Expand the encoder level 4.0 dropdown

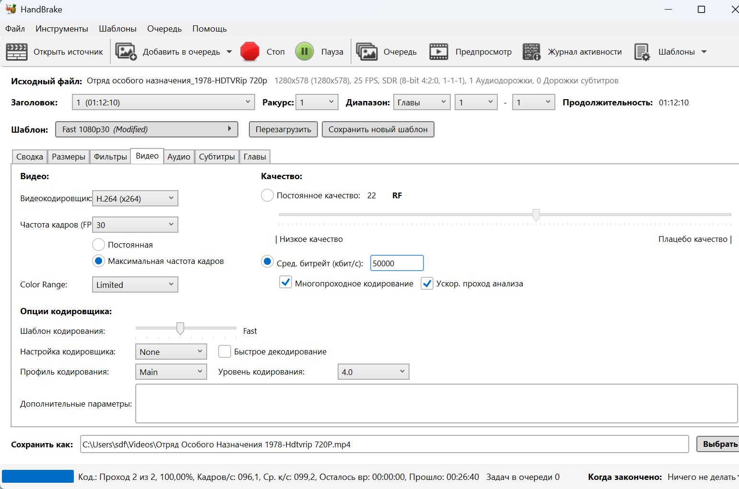point(373,372)
